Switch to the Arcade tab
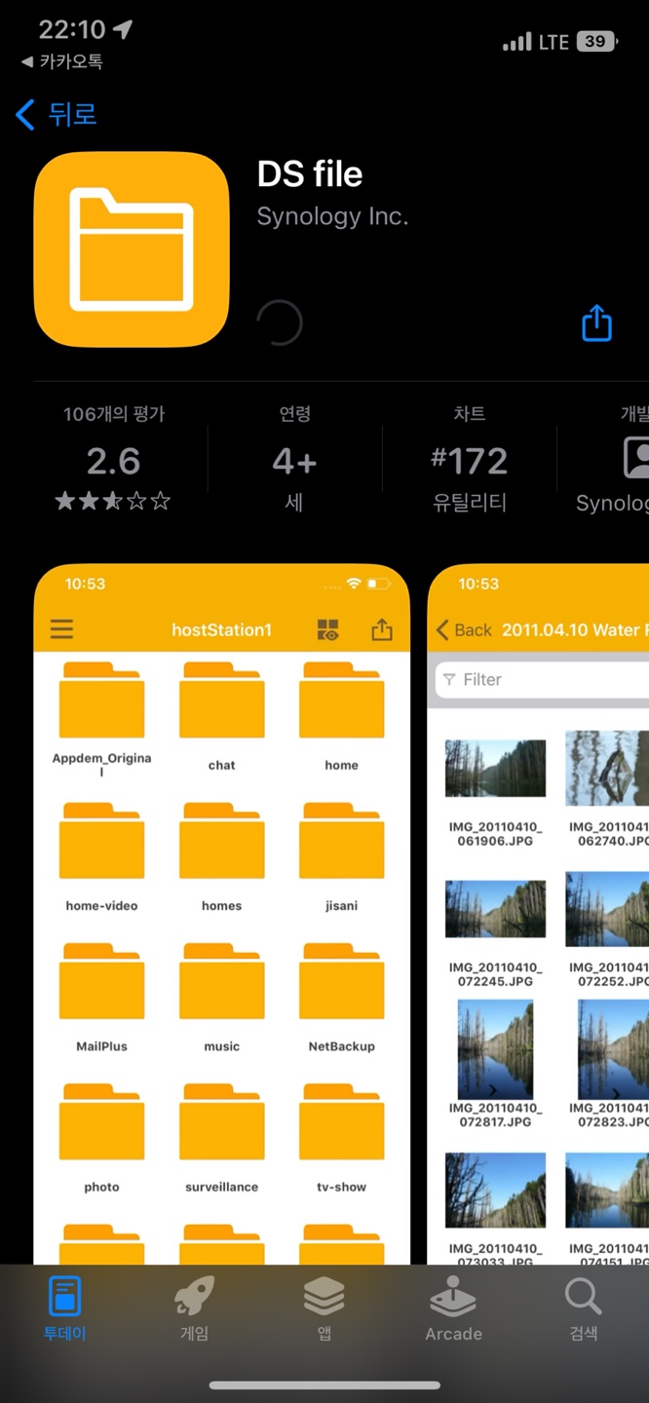The width and height of the screenshot is (649, 1403). (x=454, y=1308)
